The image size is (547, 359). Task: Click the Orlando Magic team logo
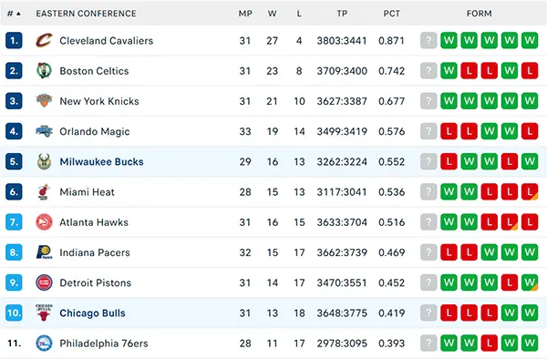point(45,131)
